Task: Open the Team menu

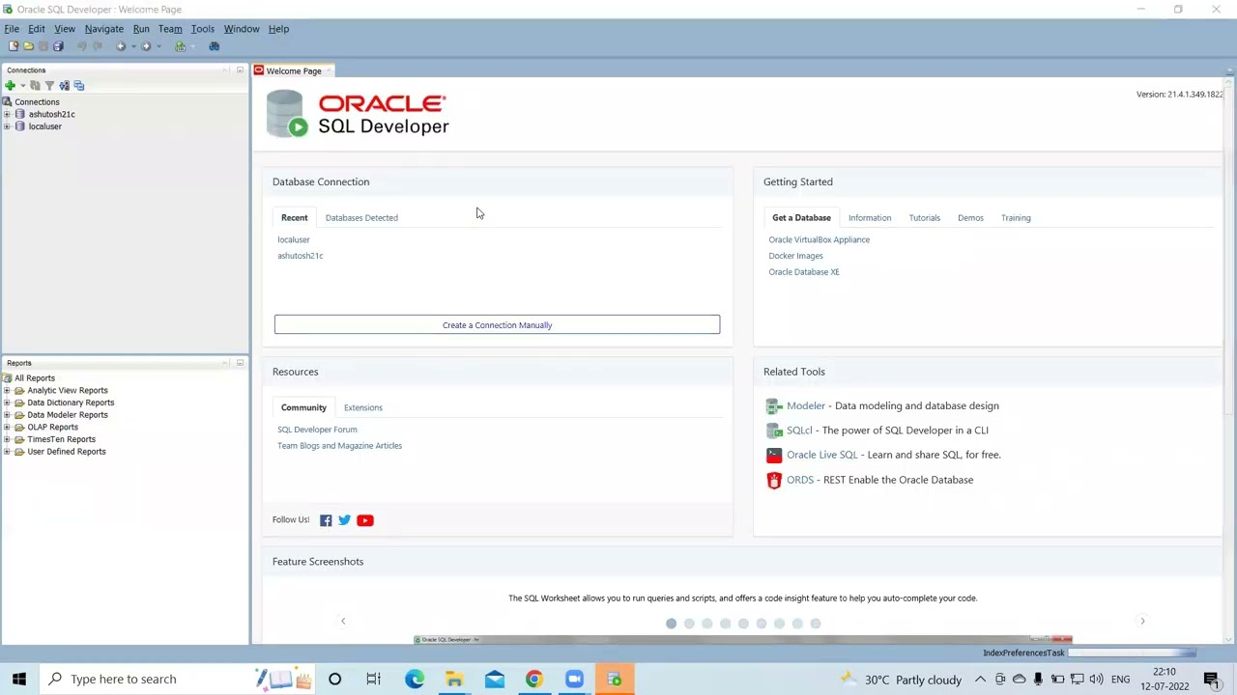Action: click(x=170, y=29)
